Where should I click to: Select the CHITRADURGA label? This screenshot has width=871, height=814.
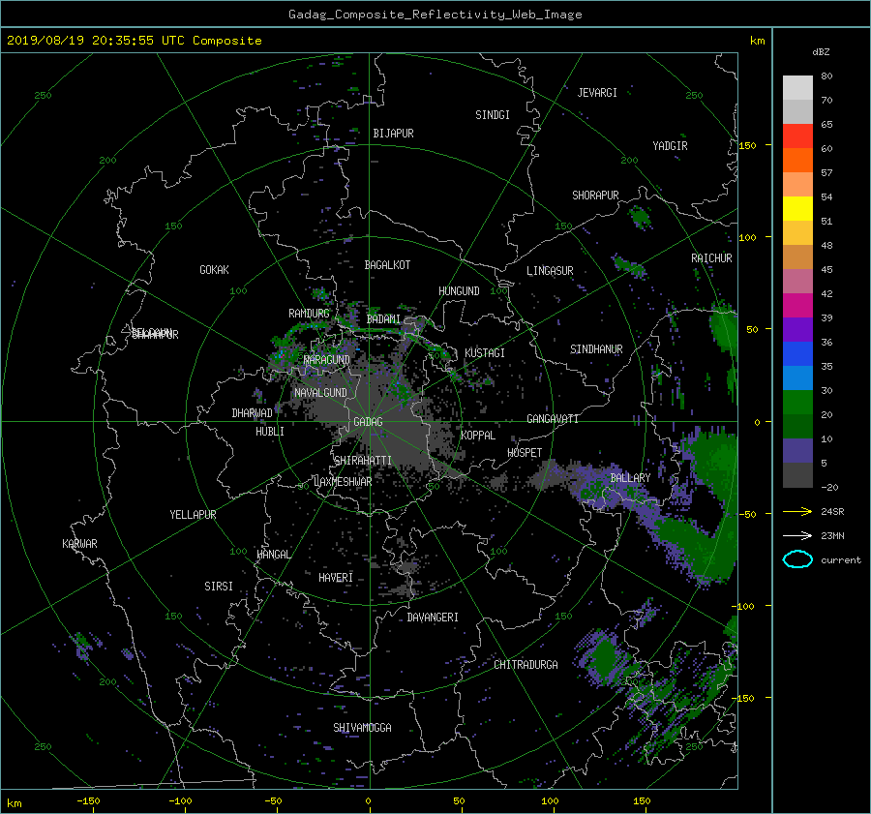526,665
